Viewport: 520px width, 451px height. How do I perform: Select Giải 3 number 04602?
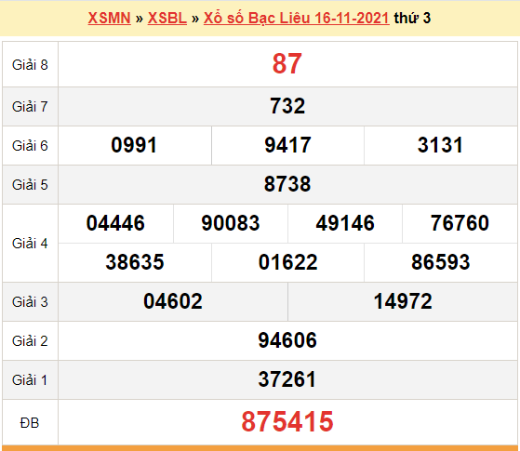click(x=173, y=301)
